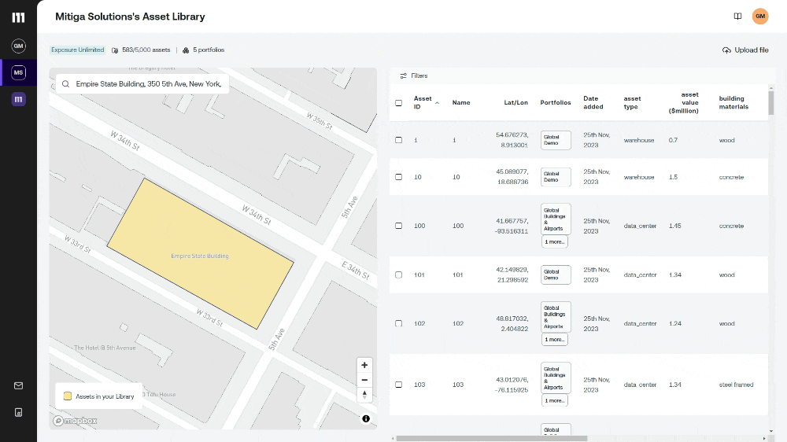
Task: Zoom out on the map
Action: pos(364,380)
